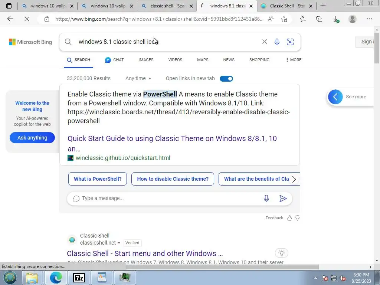Viewport: 380px width, 285px height.
Task: Click the horizontal page scrollbar thumb
Action: pyautogui.click(x=222, y=267)
